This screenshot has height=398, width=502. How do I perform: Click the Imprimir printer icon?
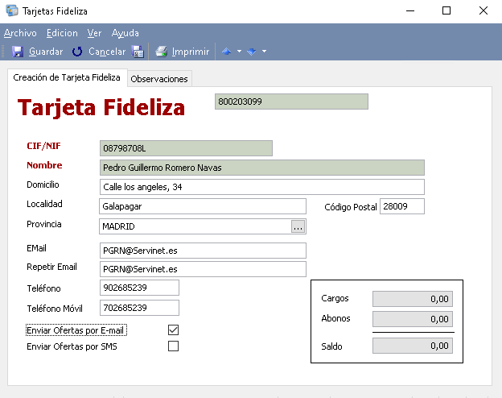coord(162,52)
